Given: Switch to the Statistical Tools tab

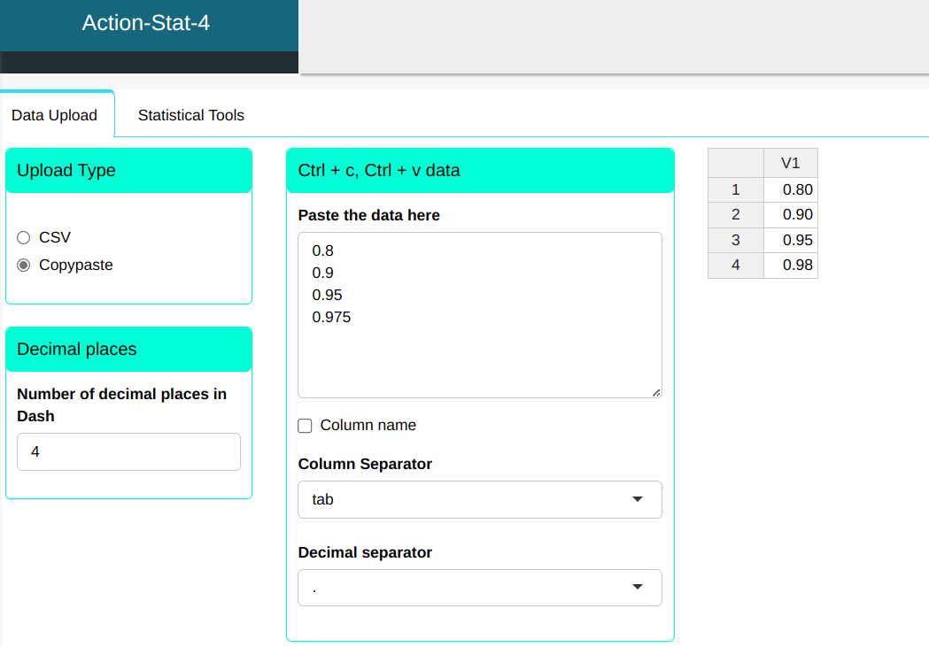Looking at the screenshot, I should pyautogui.click(x=190, y=115).
